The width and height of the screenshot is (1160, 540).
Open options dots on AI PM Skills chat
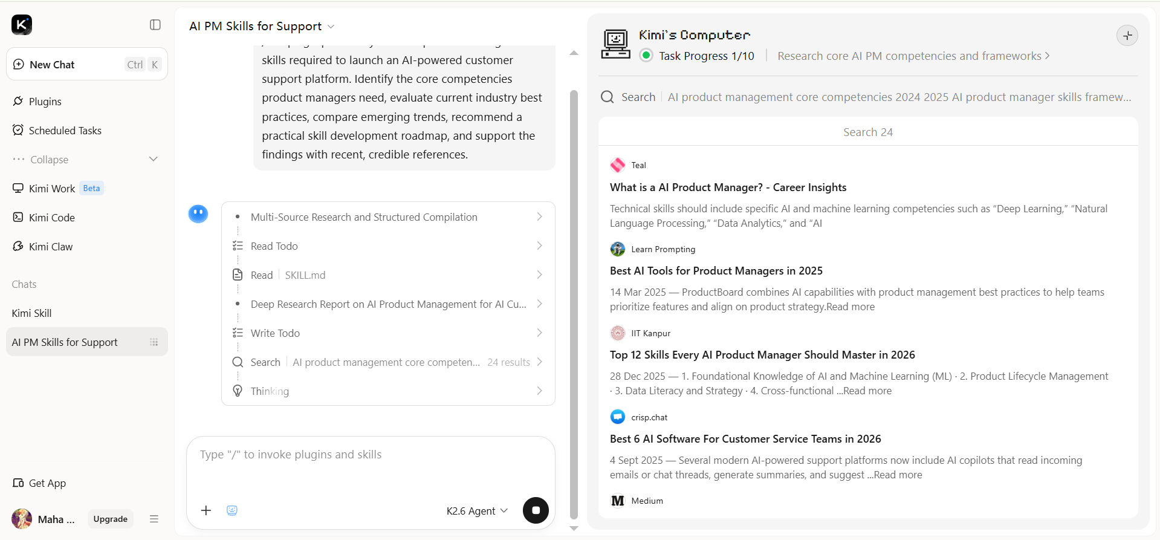pos(154,342)
